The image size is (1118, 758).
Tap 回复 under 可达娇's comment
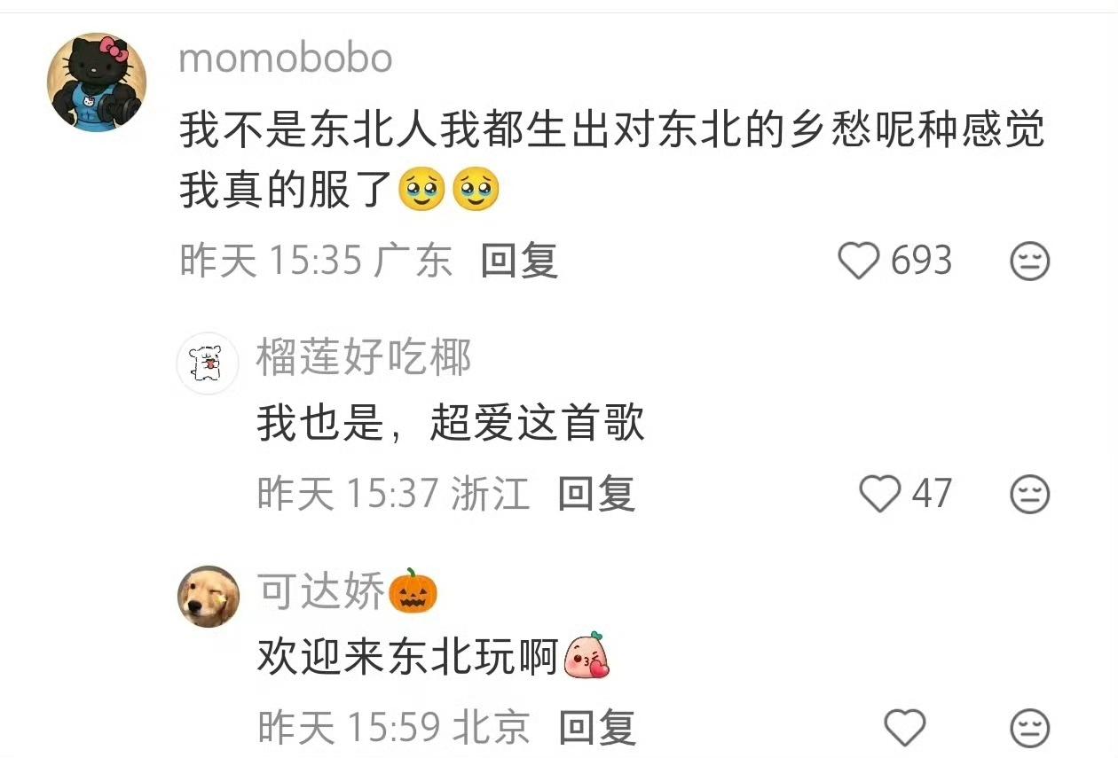pyautogui.click(x=597, y=728)
